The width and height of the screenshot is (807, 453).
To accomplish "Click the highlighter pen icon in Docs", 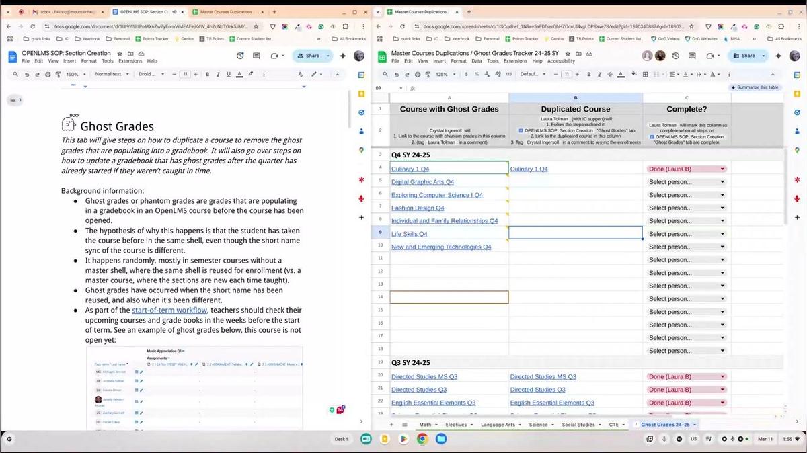I will [251, 74].
